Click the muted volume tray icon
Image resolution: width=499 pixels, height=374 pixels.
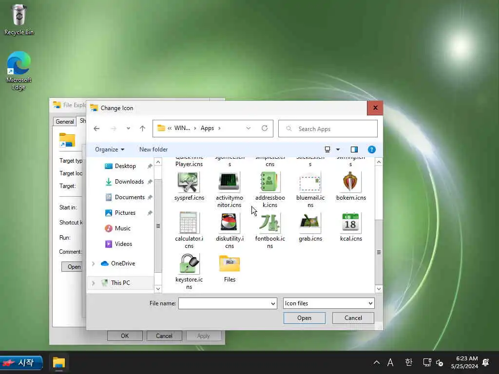coord(440,362)
